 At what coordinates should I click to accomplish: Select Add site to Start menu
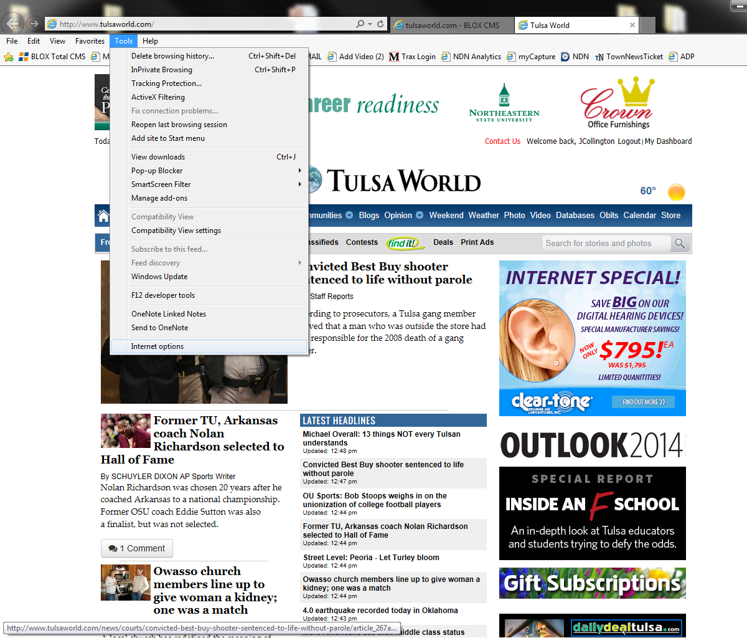pos(209,138)
